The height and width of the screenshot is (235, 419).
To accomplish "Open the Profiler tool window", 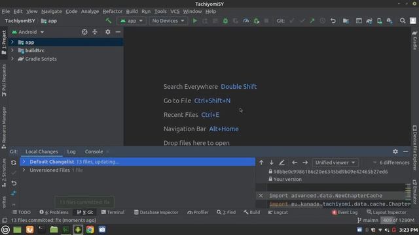I will tap(198, 212).
